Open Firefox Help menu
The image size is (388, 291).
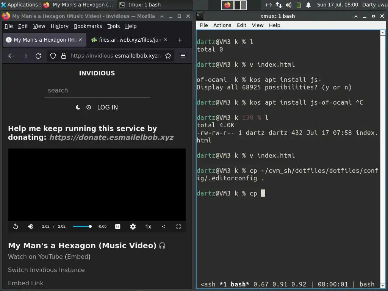click(131, 26)
